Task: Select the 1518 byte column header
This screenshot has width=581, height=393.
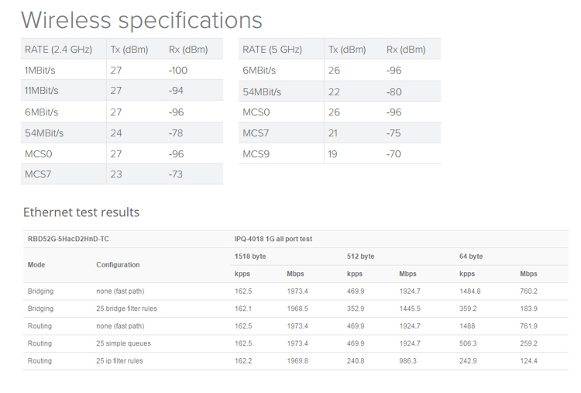Action: pyautogui.click(x=251, y=256)
